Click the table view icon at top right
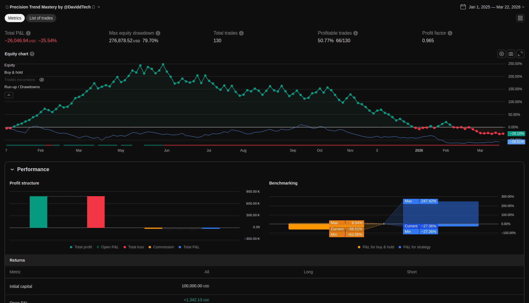The image size is (529, 303). (x=520, y=18)
